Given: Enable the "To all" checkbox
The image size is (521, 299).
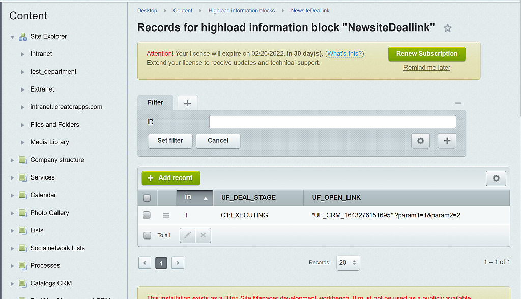Looking at the screenshot, I should point(148,235).
